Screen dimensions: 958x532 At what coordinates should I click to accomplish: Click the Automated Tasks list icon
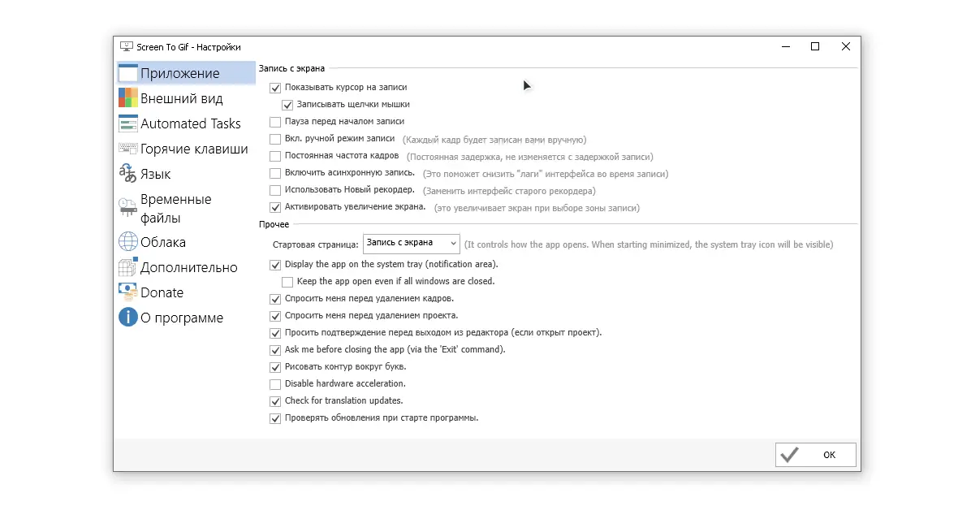[127, 123]
